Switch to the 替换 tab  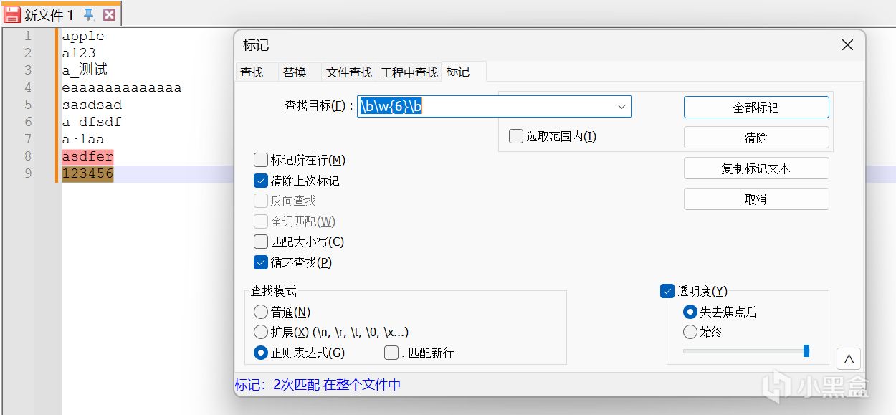pos(295,72)
